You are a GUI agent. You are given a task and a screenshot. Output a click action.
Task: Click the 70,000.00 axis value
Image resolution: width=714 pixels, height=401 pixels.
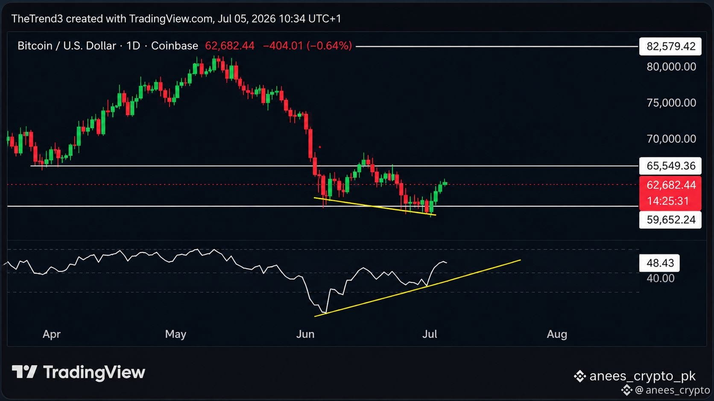[671, 138]
